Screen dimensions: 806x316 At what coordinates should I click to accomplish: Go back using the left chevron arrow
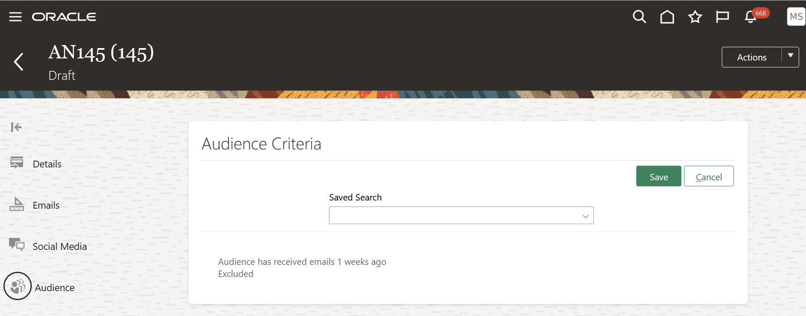coord(18,62)
